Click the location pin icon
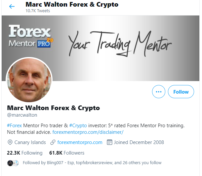The width and height of the screenshot is (202, 176). [x=10, y=142]
